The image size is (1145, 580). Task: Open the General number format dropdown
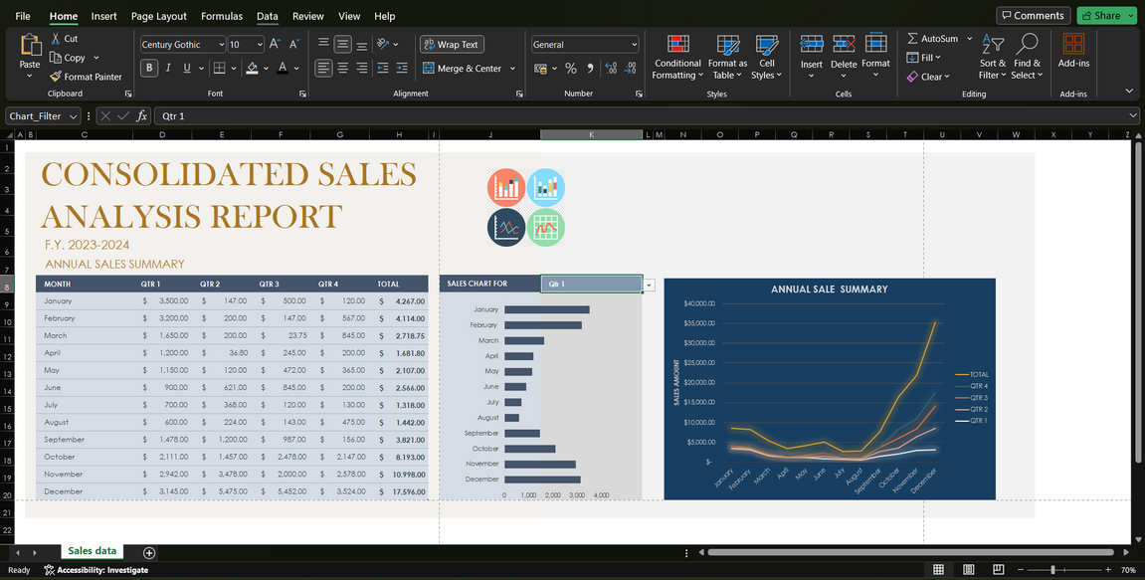point(633,45)
